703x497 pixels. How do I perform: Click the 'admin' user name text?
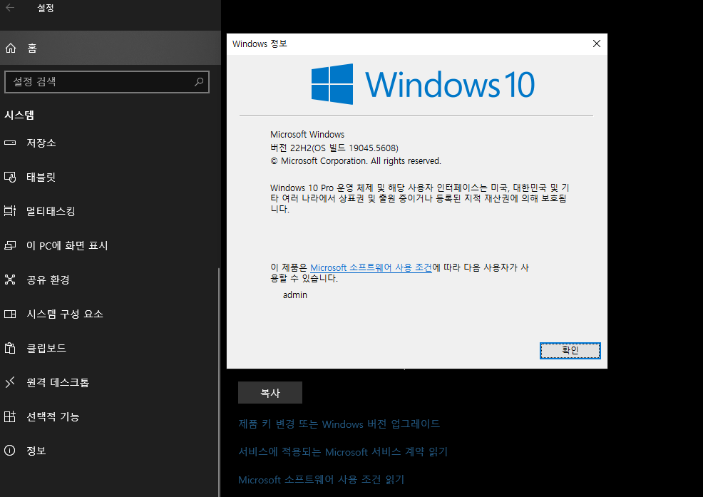tap(295, 294)
